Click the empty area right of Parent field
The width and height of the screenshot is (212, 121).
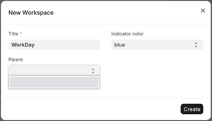point(157,71)
